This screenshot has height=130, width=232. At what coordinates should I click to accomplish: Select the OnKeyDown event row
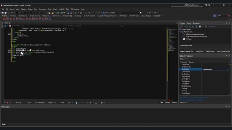tap(191, 93)
